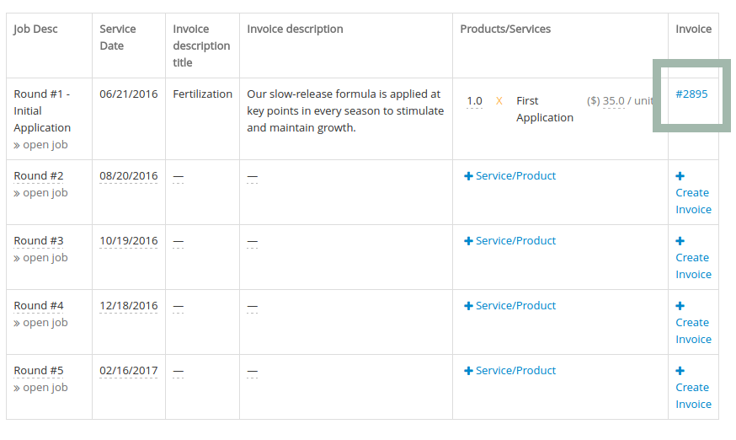The height and width of the screenshot is (440, 736).
Task: Edit empty invoice description title for Round #2
Action: pos(179,177)
